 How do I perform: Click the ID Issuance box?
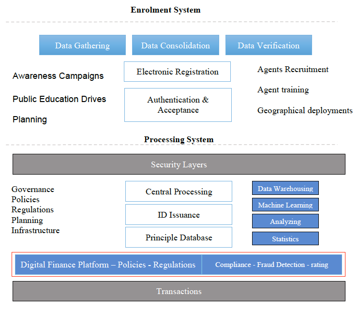(x=179, y=215)
